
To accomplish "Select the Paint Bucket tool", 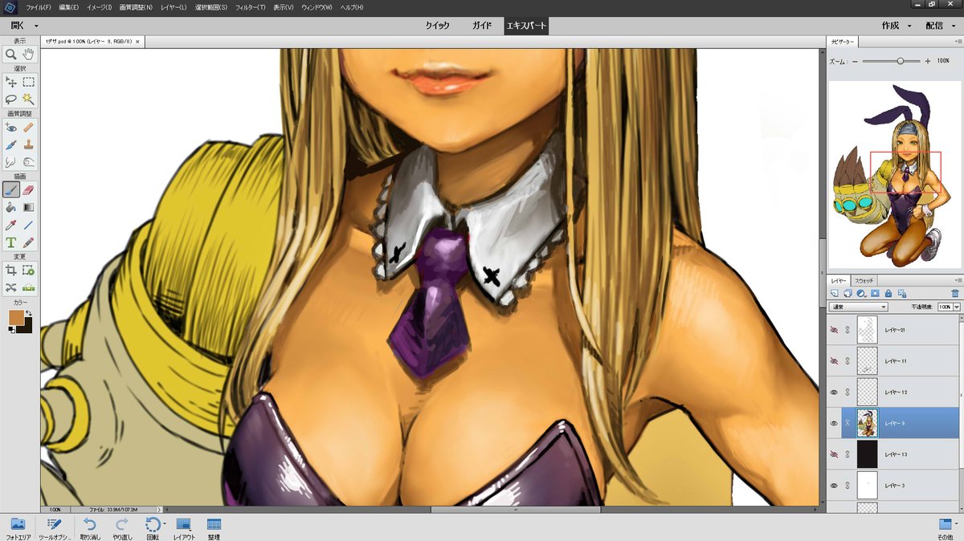I will (x=11, y=208).
